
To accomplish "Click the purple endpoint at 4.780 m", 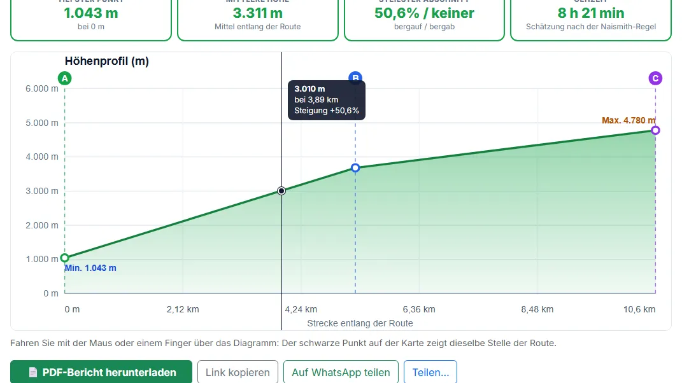I will pyautogui.click(x=655, y=130).
